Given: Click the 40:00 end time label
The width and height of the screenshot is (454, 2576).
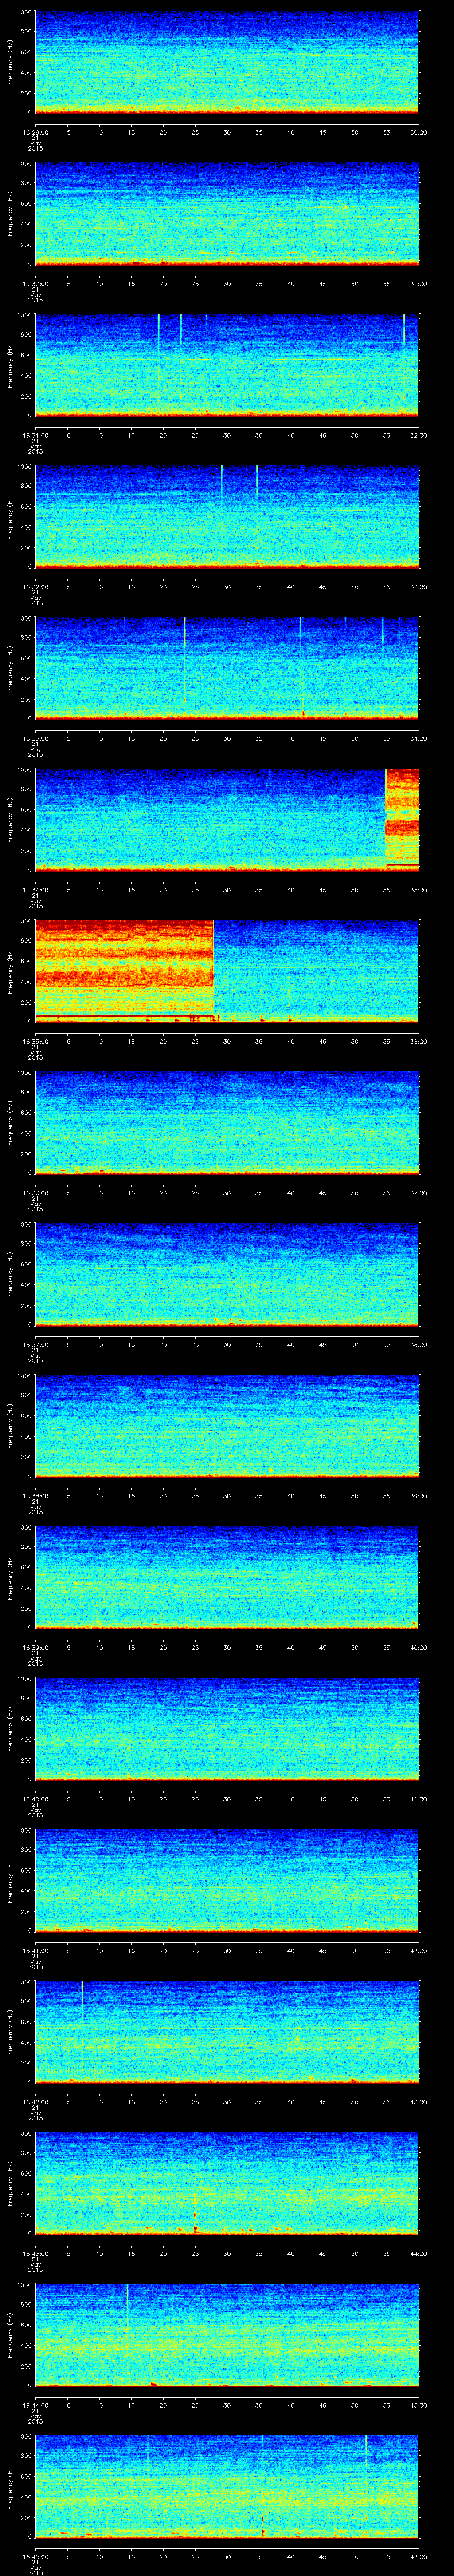Looking at the screenshot, I should 418,1647.
